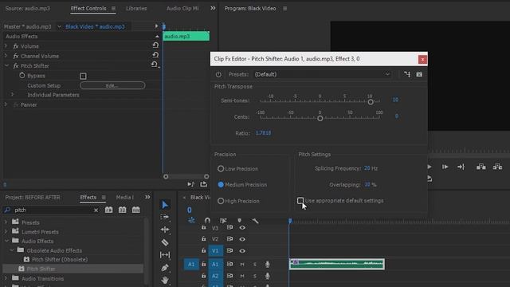510x287 pixels.
Task: Select High Precision radio button
Action: tap(221, 201)
